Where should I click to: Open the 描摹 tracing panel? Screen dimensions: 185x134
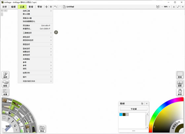click(x=180, y=84)
